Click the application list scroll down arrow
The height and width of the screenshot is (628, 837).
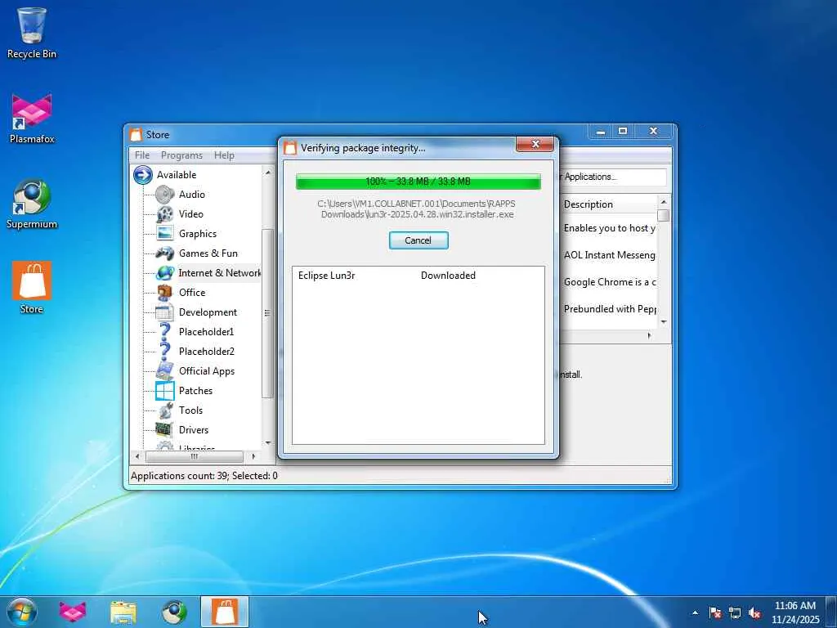point(664,321)
